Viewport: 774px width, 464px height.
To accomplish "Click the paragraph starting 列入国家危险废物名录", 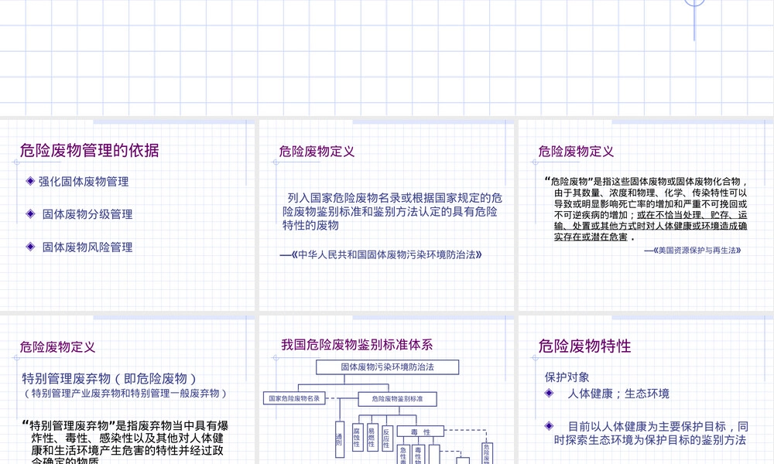I will [392, 212].
